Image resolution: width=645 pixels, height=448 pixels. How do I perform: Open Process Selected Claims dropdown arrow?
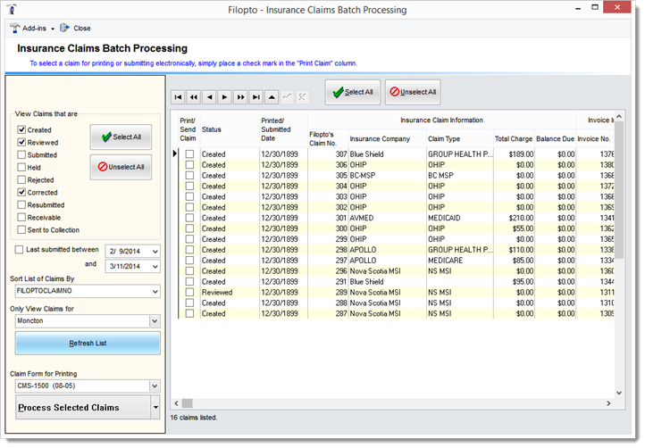point(155,407)
